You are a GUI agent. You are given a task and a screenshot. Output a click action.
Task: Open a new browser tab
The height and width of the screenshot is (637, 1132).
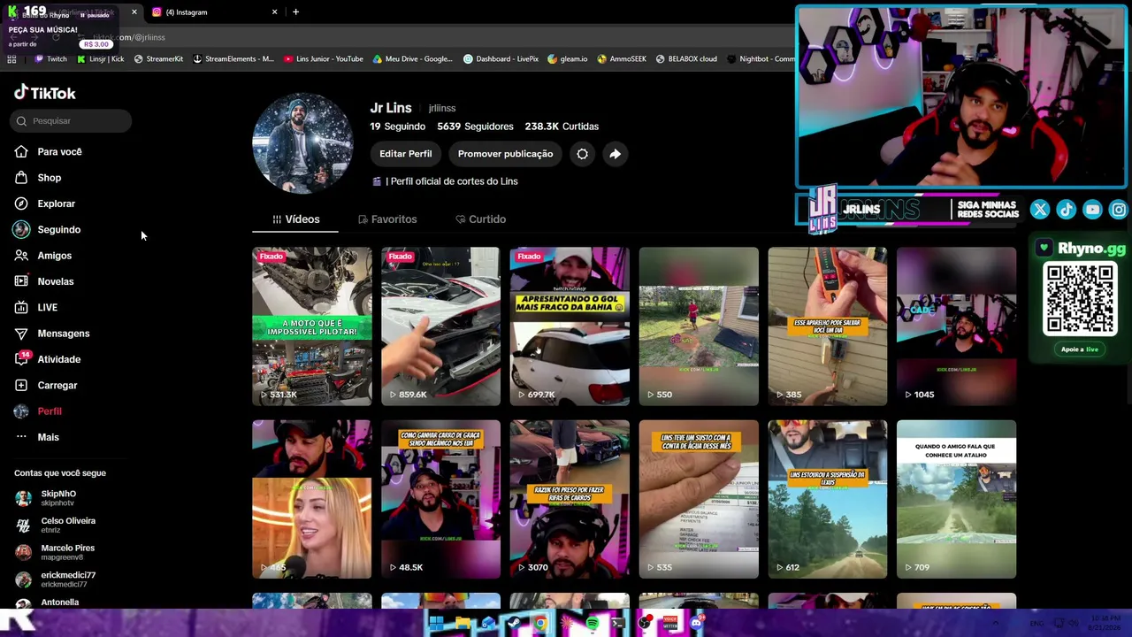[x=295, y=12]
